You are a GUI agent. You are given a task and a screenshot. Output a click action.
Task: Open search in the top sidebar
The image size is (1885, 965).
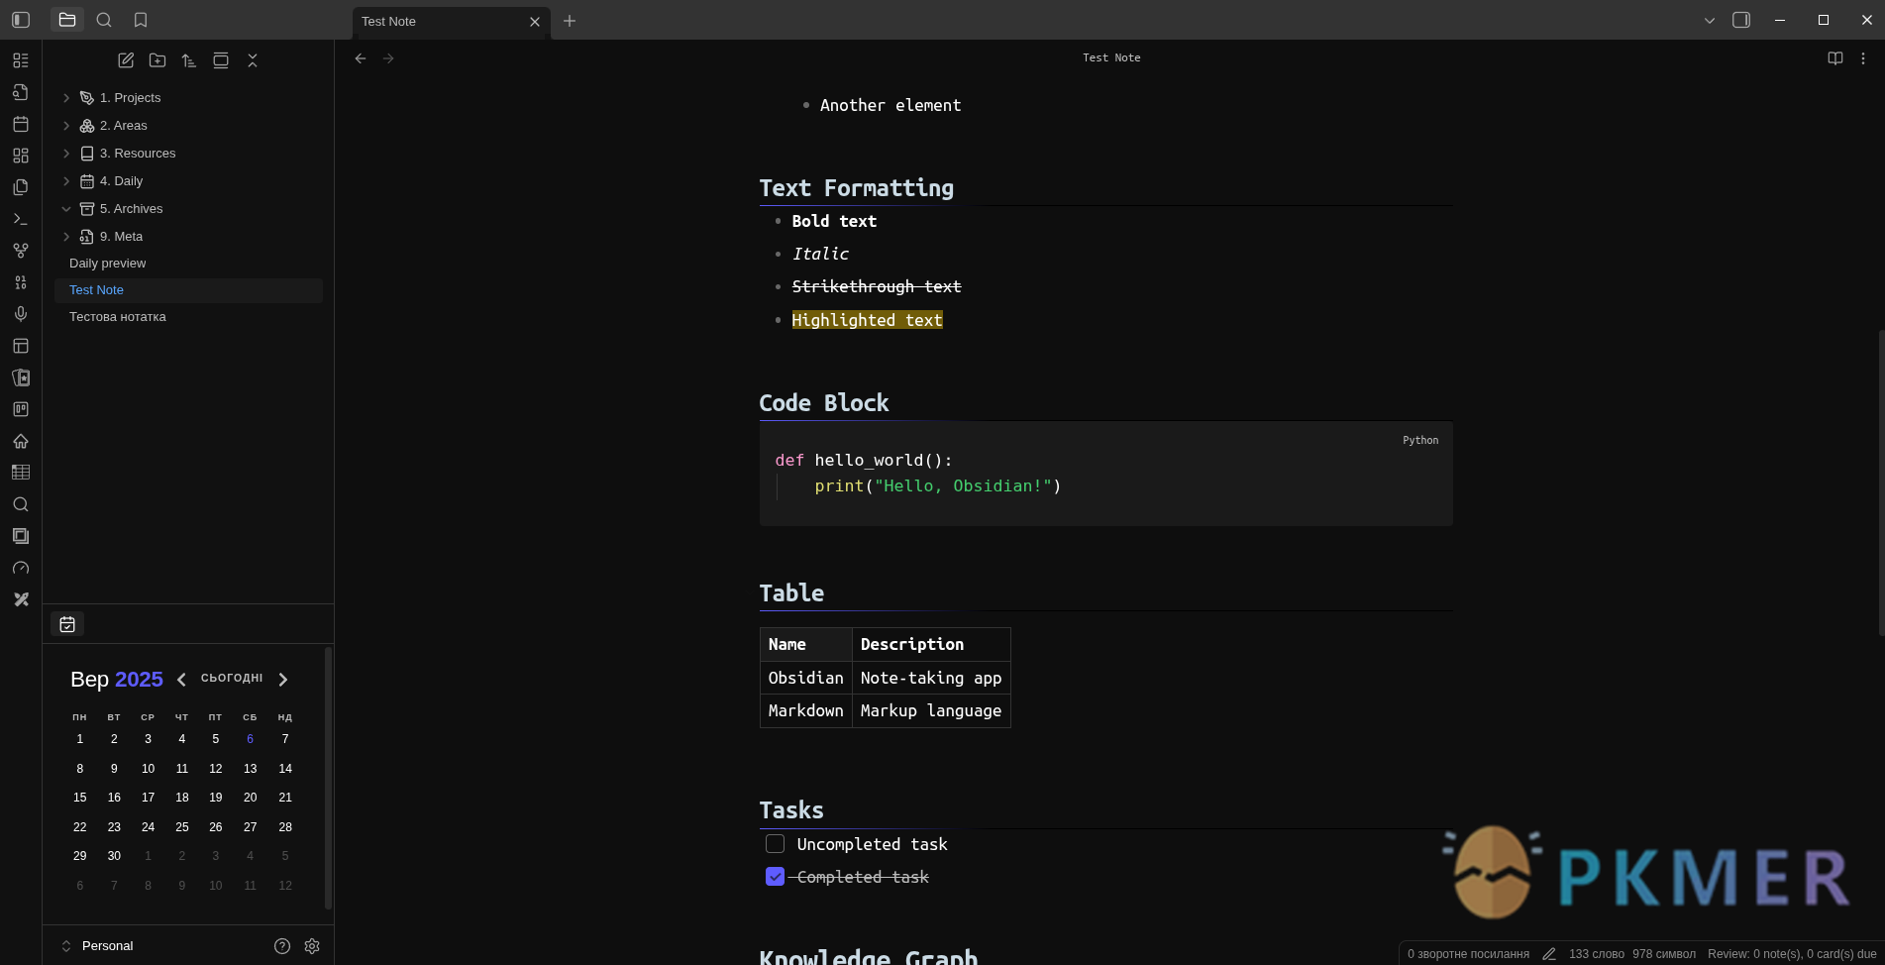(104, 20)
